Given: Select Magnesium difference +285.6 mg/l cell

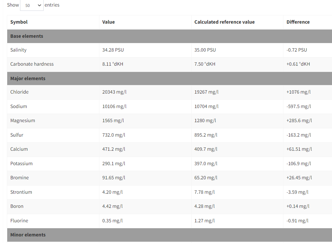Looking at the screenshot, I should [299, 121].
